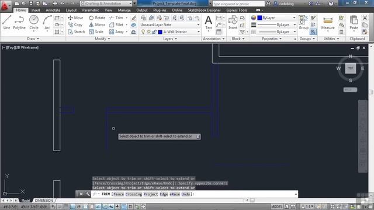Switch to the DIMENSION layout tab
The image size is (374, 210).
click(x=44, y=201)
